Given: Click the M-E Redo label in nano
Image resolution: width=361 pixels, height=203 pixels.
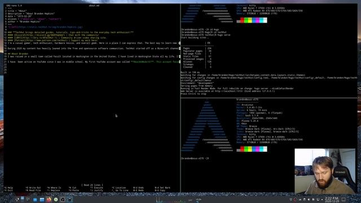Looking at the screenshot, I should point(138,191).
